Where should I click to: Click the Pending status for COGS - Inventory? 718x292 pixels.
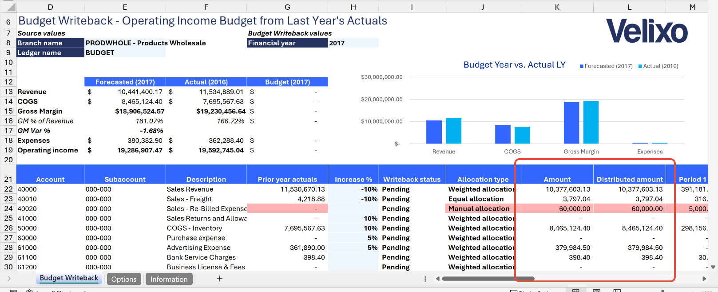click(412, 228)
